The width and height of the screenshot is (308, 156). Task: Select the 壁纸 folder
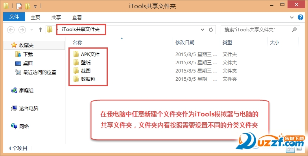86,62
